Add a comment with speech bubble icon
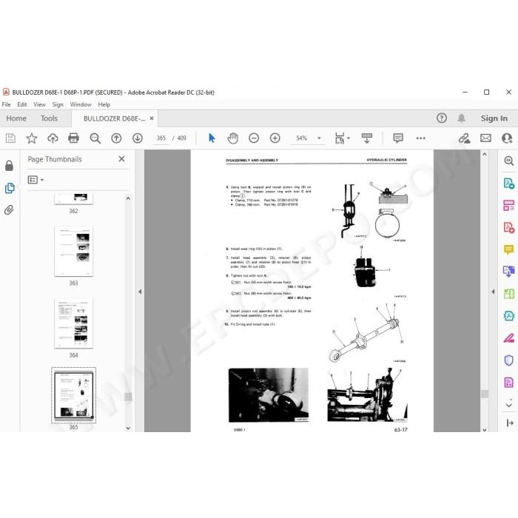The height and width of the screenshot is (518, 518). [398, 138]
